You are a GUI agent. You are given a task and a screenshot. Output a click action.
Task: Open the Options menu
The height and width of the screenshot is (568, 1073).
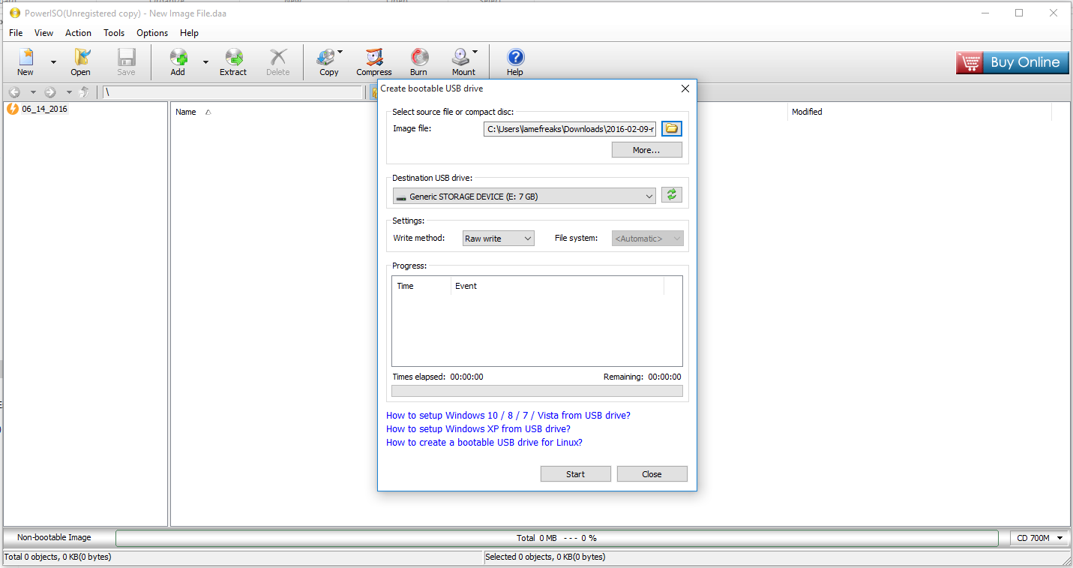151,33
